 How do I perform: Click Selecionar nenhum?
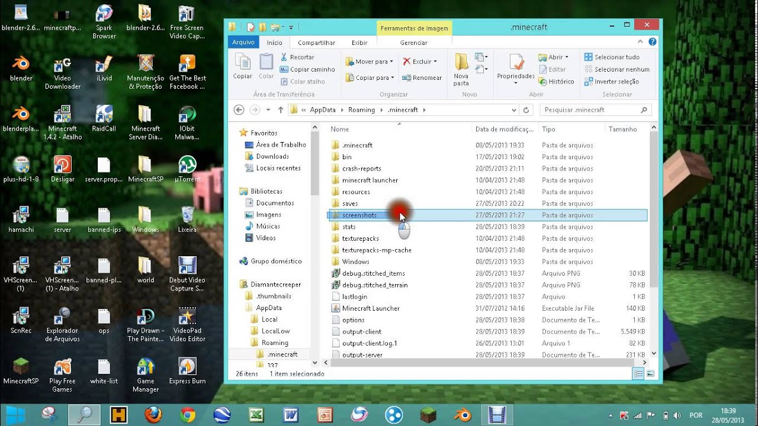click(x=616, y=69)
